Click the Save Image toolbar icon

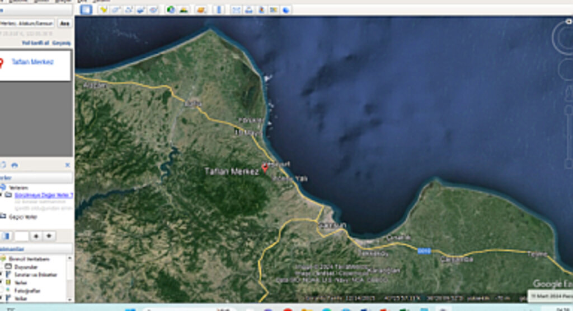(261, 10)
